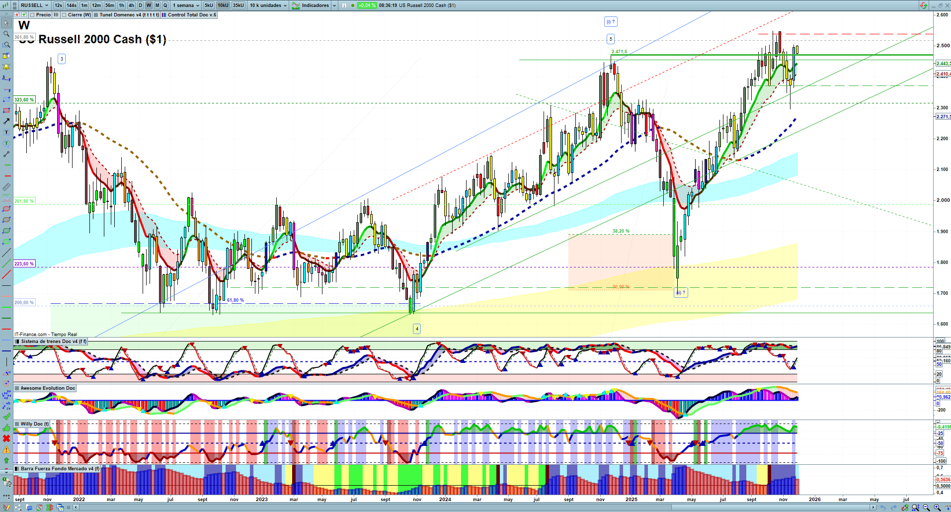Image resolution: width=951 pixels, height=512 pixels.
Task: Switch to the 1h timeframe
Action: (121, 5)
